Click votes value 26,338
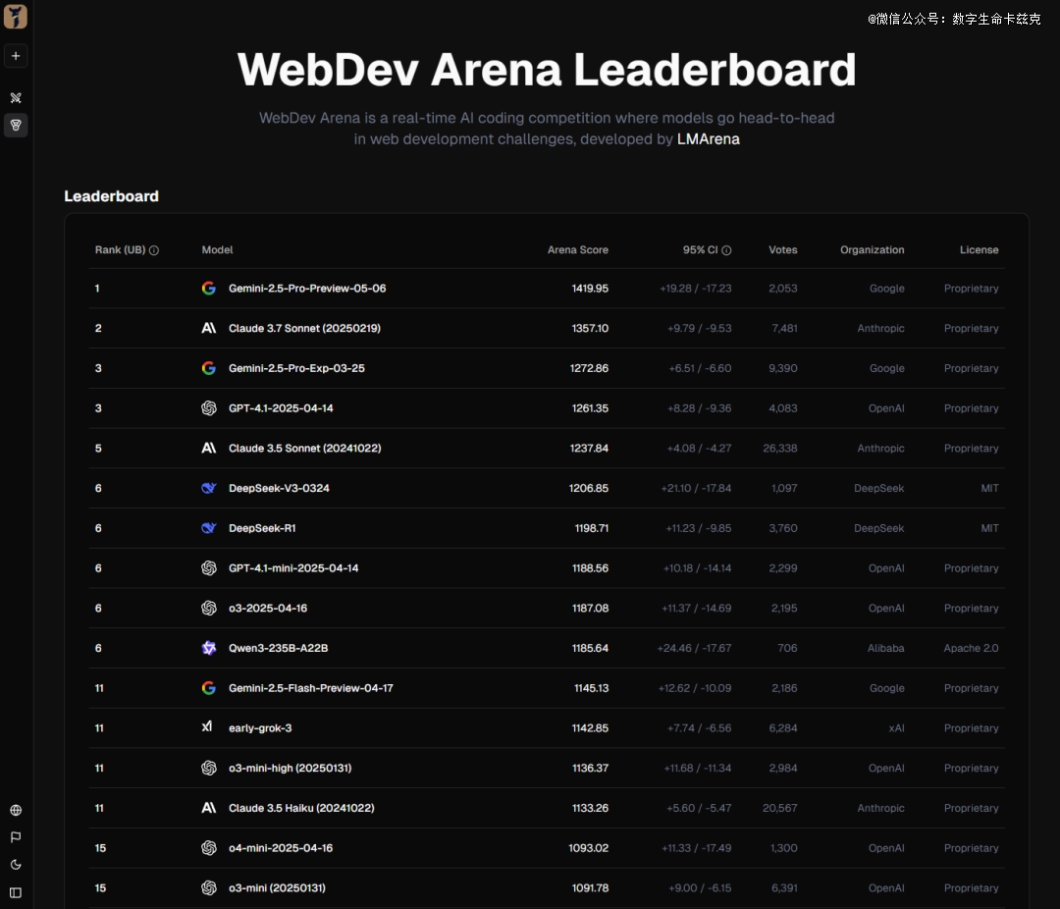Screen dimensions: 1060x909 [x=779, y=448]
